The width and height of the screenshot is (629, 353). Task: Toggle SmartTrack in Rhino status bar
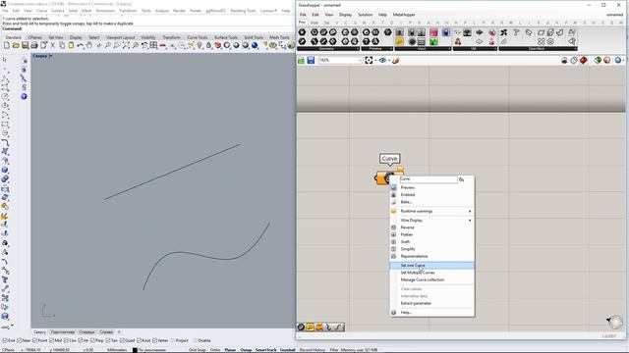coord(265,350)
